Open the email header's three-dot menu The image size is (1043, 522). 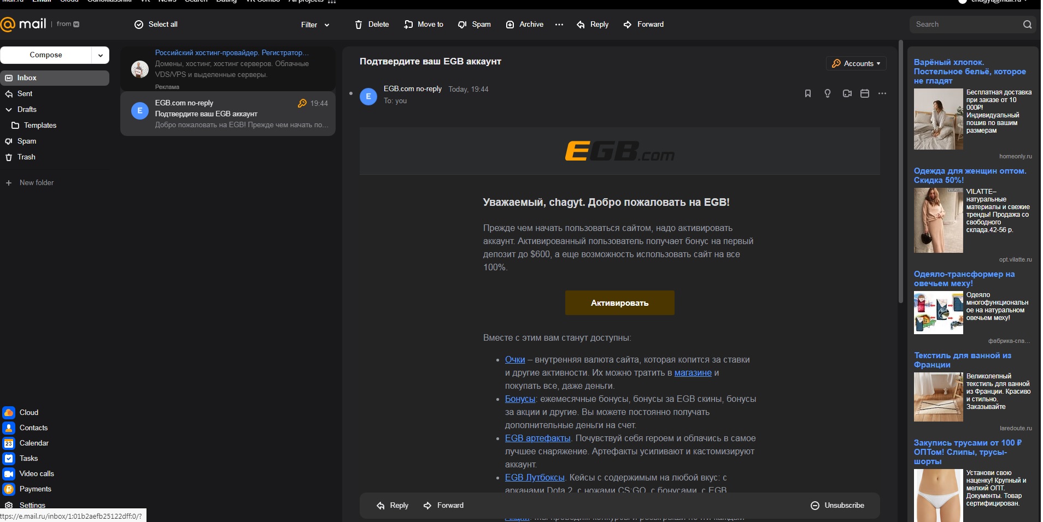(x=882, y=93)
